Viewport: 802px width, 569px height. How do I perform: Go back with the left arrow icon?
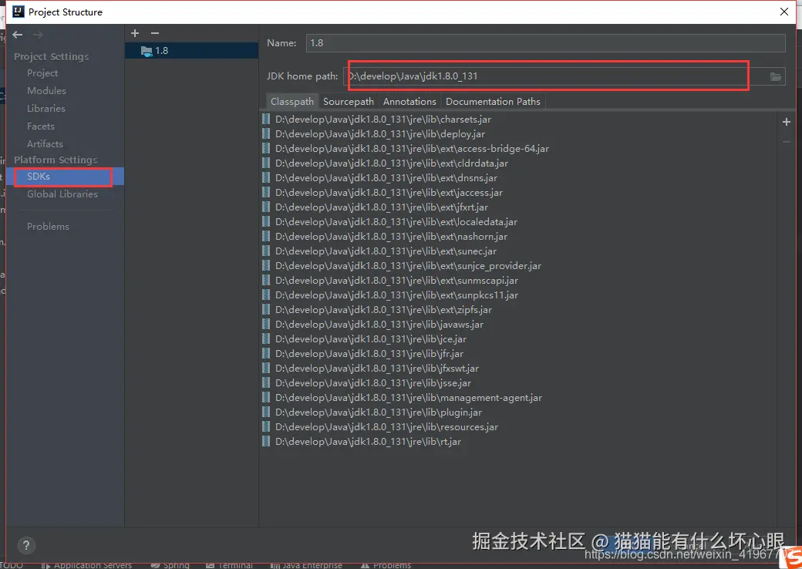[x=18, y=35]
